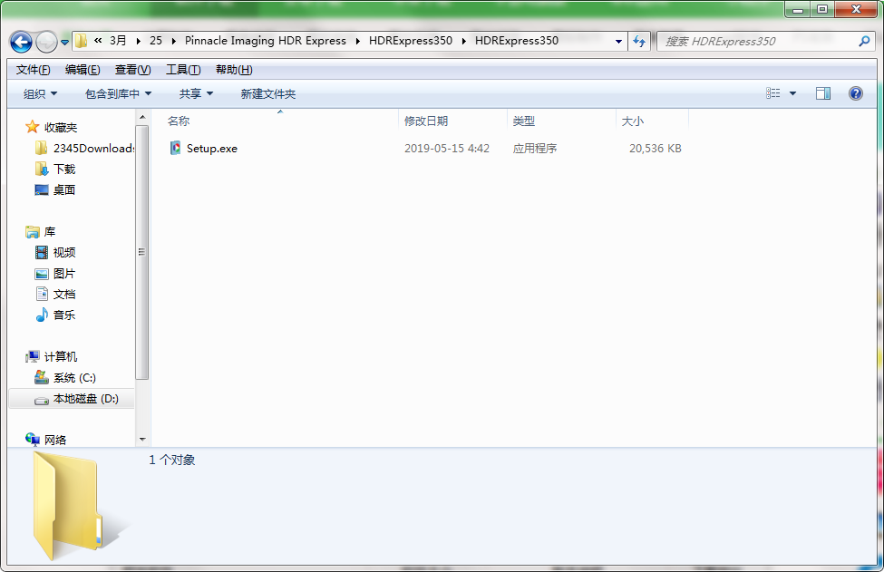Image resolution: width=884 pixels, height=572 pixels.
Task: Click 新建文件夹 button
Action: coord(267,93)
